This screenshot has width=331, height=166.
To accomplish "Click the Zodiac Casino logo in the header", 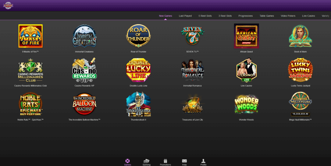I will 8,5.
